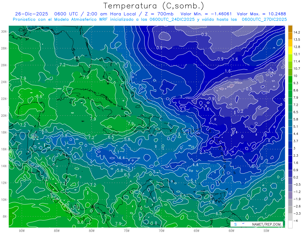Click the gray swatch between -2.6 and -3.3
302x234 pixels.
point(290,210)
